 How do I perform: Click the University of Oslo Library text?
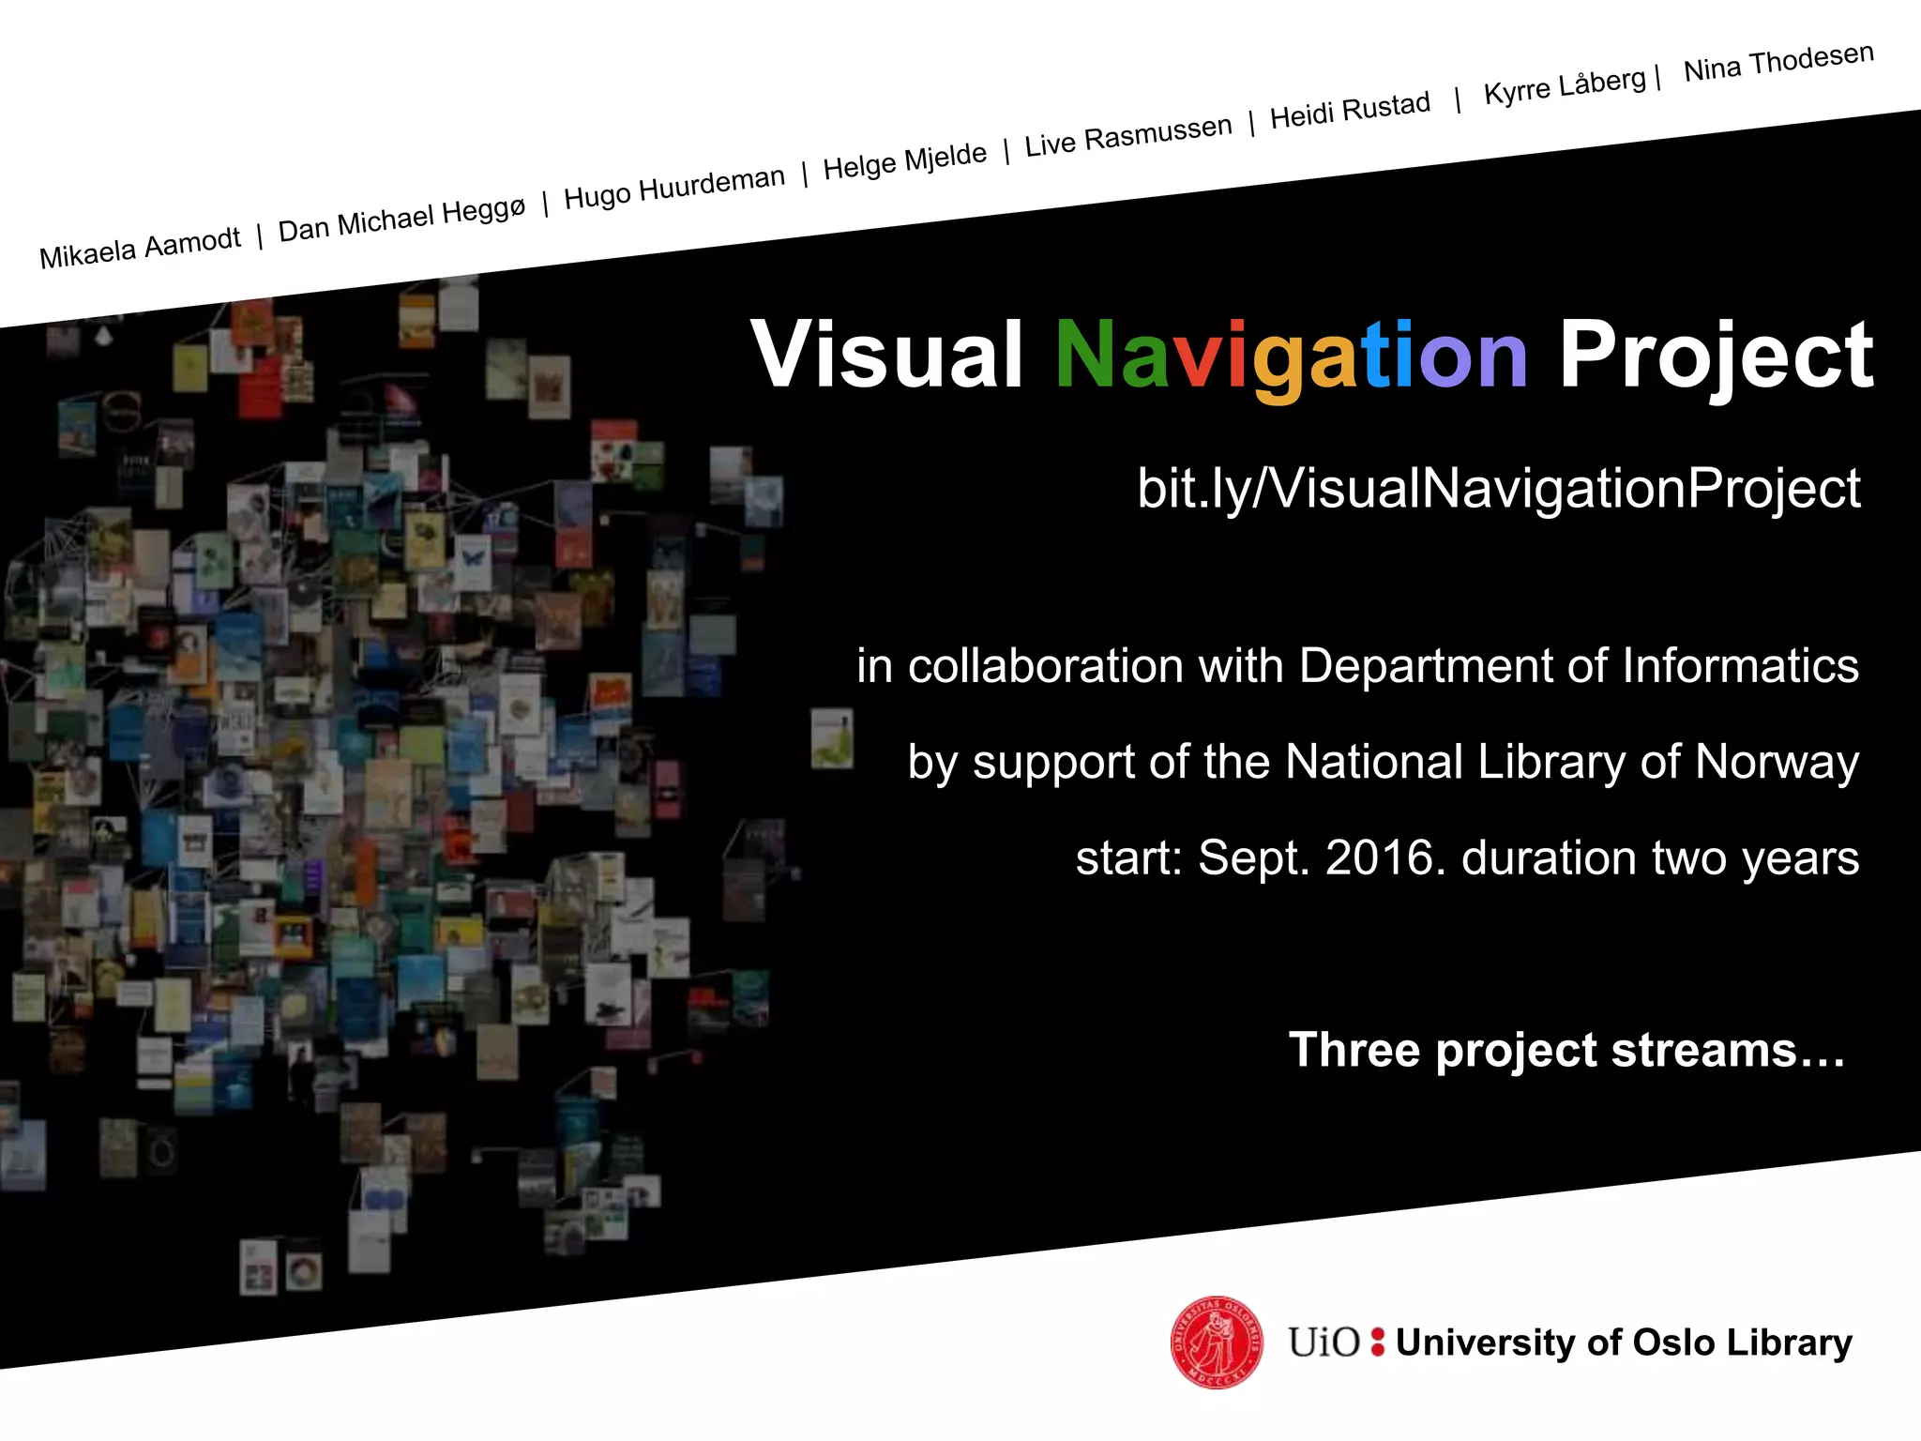tap(1624, 1342)
